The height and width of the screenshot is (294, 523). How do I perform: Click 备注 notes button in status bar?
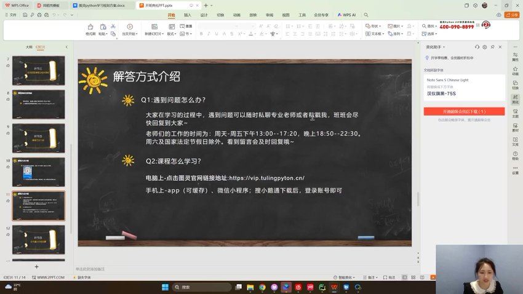tap(370, 277)
